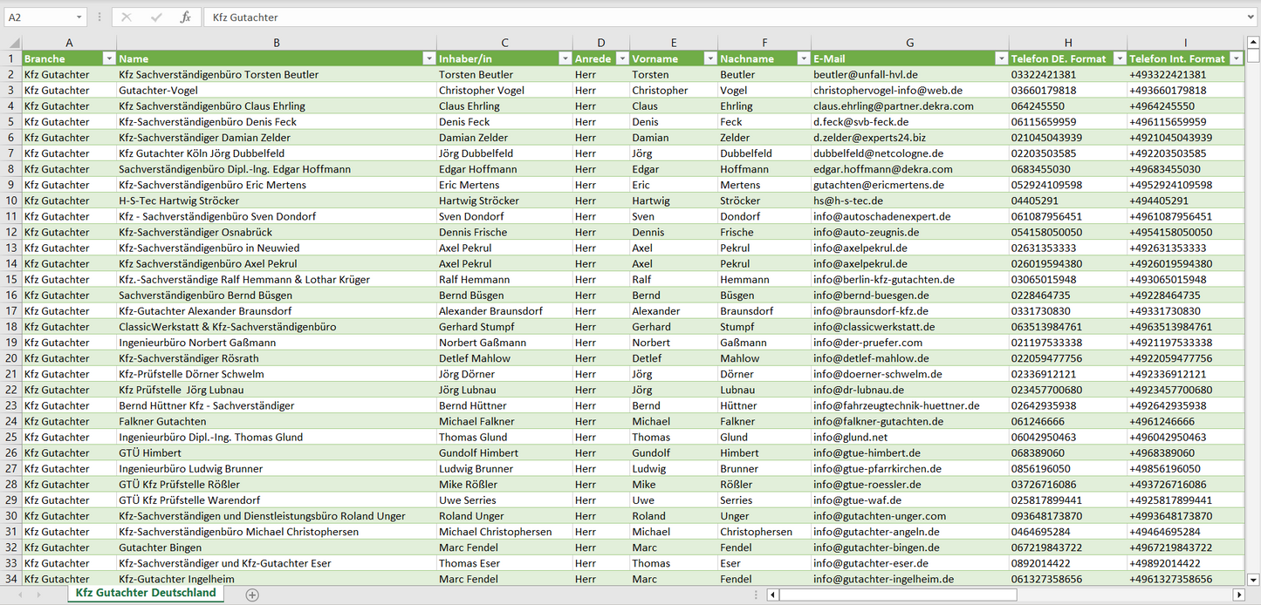Click the Cancel entry X icon
This screenshot has width=1261, height=605.
click(x=127, y=17)
